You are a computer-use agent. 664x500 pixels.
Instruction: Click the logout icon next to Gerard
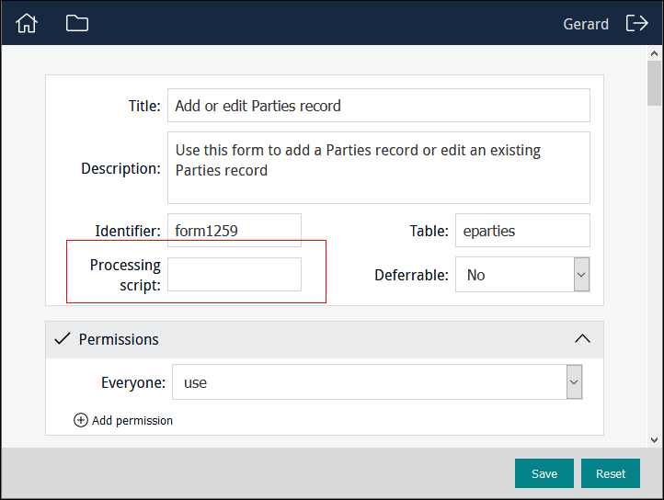coord(636,24)
